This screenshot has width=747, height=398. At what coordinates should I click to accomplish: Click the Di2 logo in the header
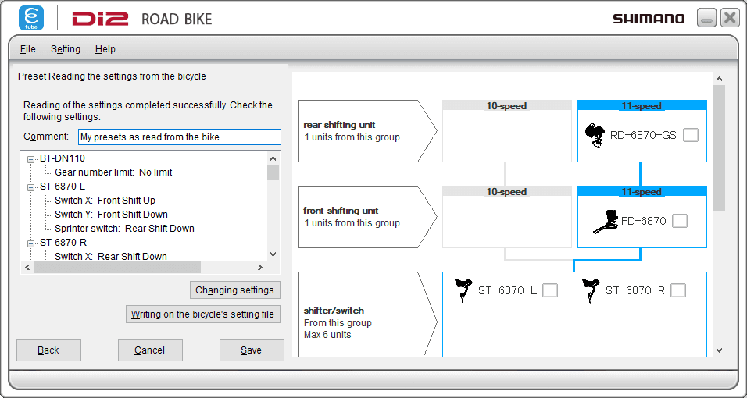click(x=100, y=19)
